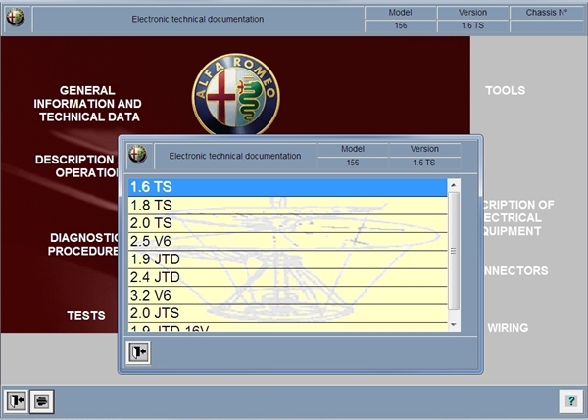Click the version dialog's Electronic technical documentation title
This screenshot has width=588, height=420.
pos(235,156)
